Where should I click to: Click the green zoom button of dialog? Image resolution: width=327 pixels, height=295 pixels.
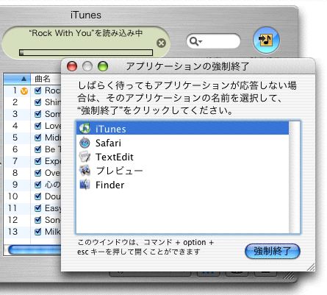click(x=103, y=66)
